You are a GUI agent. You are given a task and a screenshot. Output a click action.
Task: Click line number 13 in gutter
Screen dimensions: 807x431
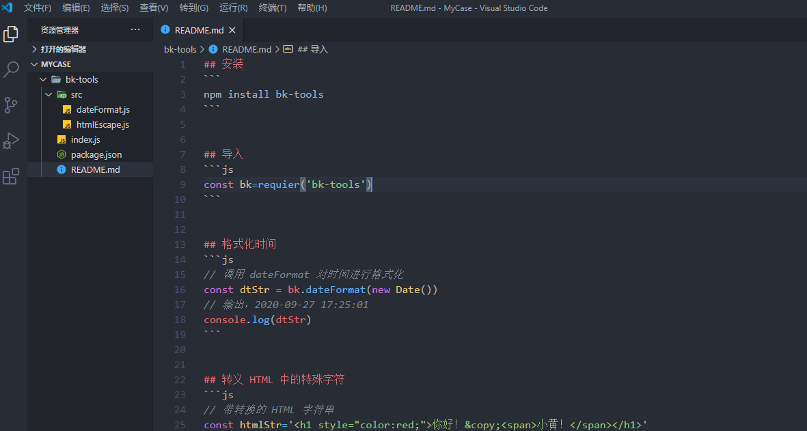click(180, 245)
